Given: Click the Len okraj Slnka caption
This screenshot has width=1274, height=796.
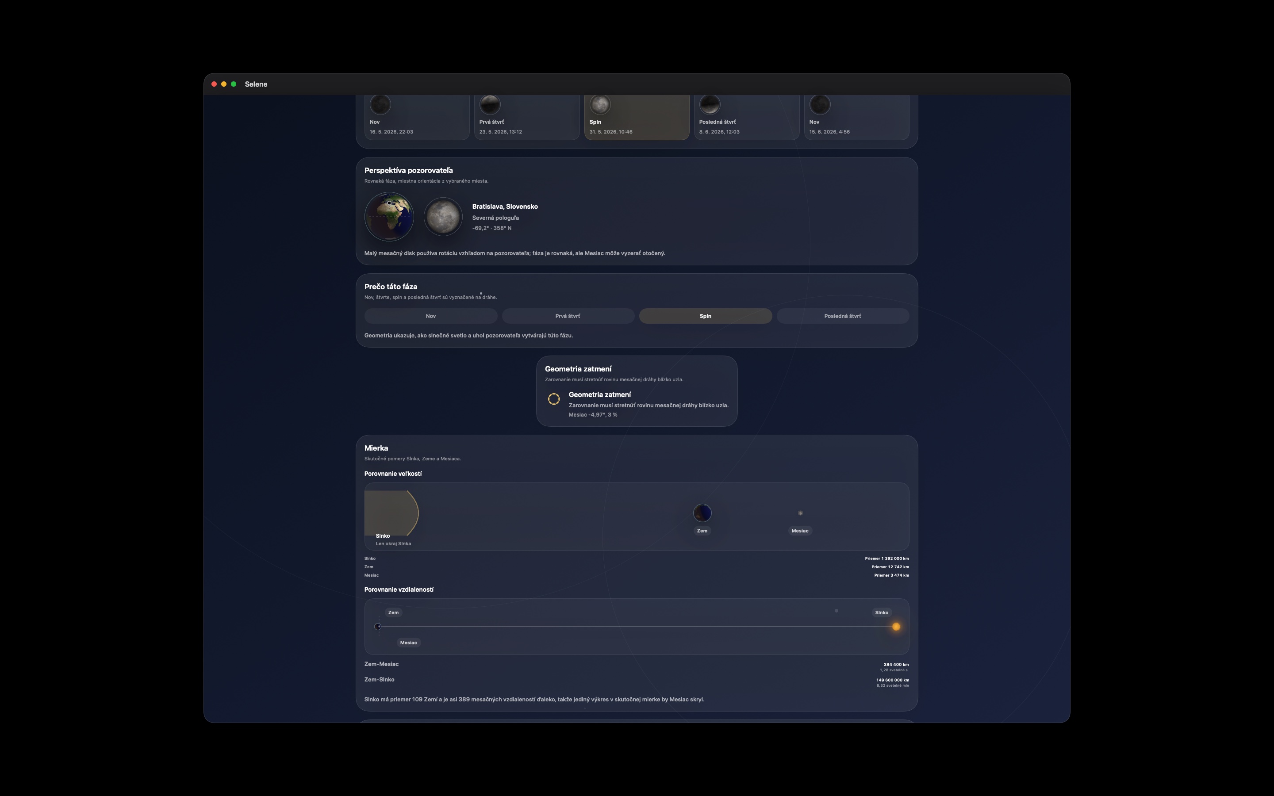Looking at the screenshot, I should click(x=393, y=544).
